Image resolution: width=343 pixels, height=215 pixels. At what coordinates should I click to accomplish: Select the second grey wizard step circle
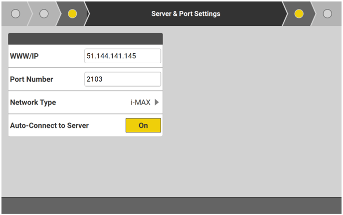tap(44, 14)
